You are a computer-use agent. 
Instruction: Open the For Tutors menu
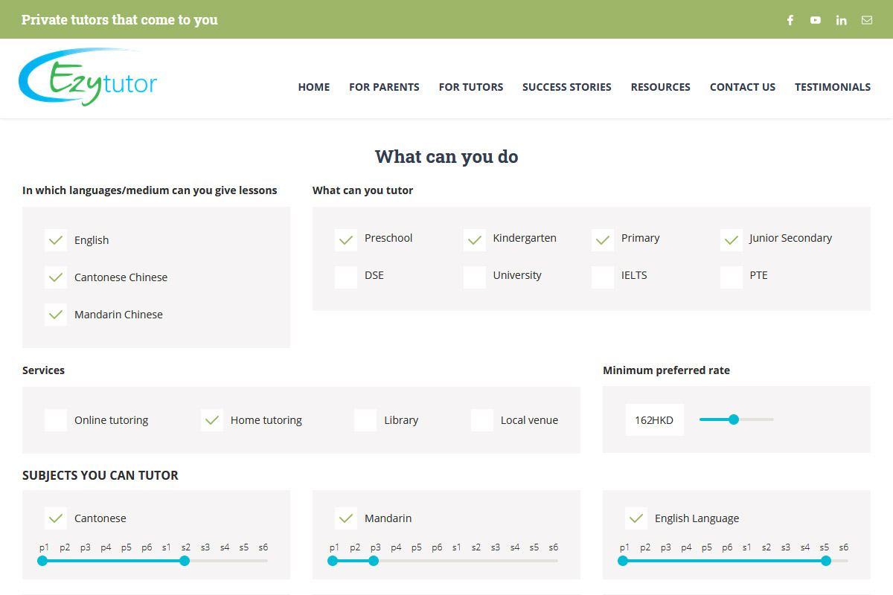pos(470,87)
